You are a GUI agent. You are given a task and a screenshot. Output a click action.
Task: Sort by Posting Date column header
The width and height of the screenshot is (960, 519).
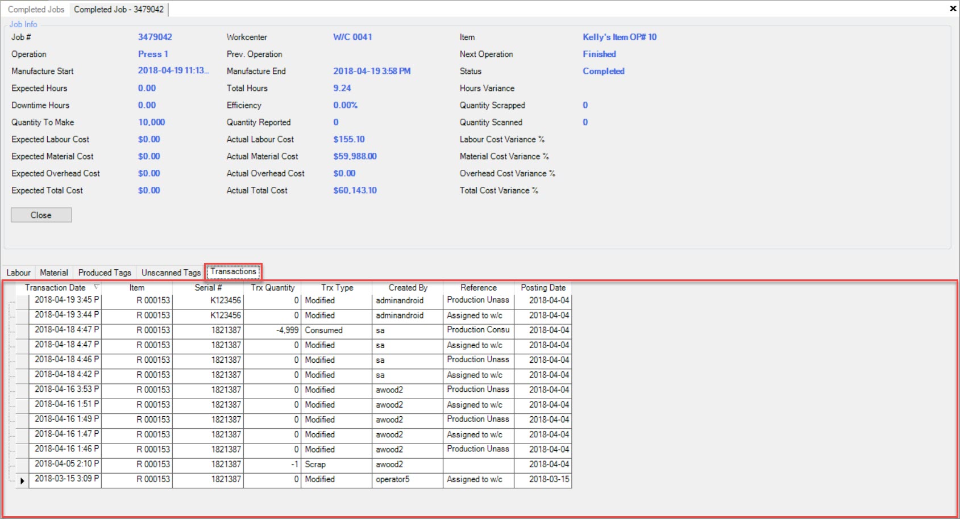543,288
